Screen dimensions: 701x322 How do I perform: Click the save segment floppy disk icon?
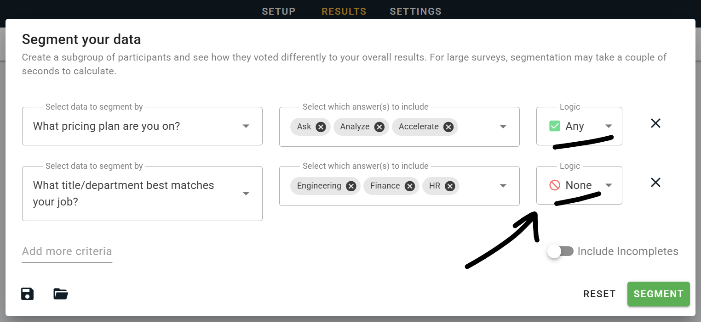[28, 294]
